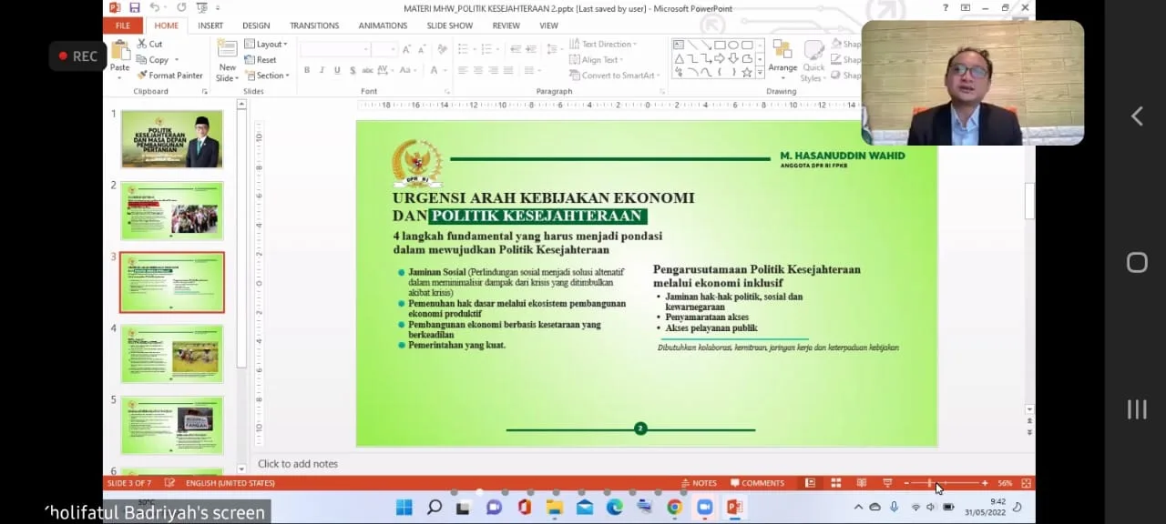Reset slide layout with Reset button

[261, 60]
